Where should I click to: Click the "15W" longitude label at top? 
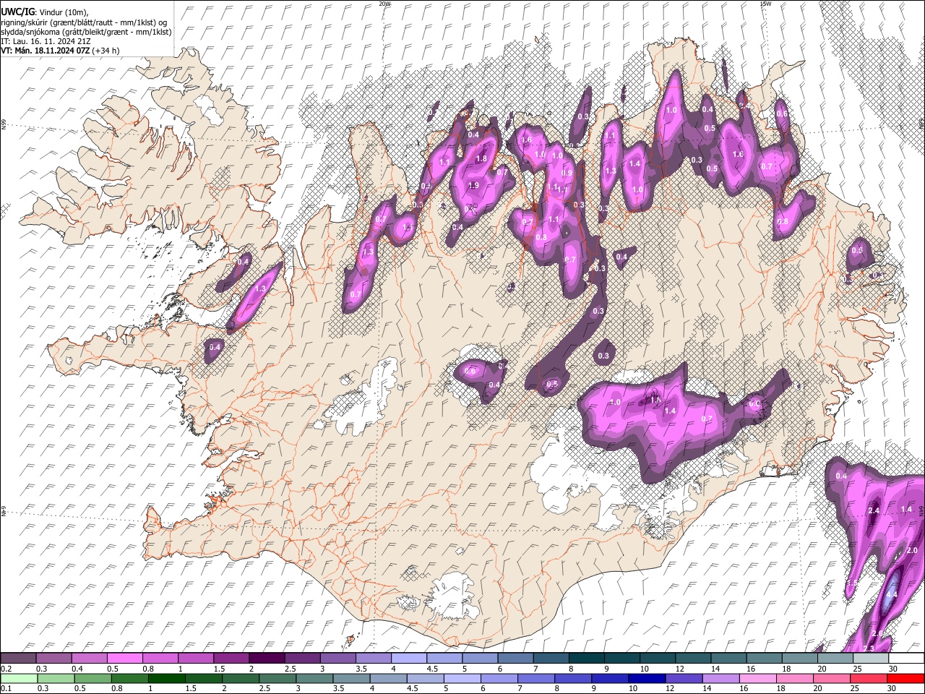coord(765,3)
